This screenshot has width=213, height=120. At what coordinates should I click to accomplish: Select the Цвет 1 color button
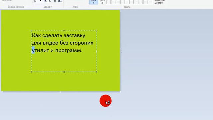coord(93,2)
